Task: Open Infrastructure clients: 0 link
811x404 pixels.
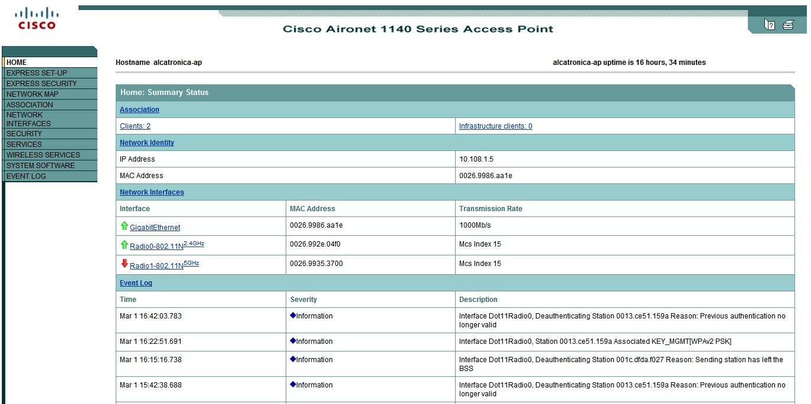Action: 495,126
